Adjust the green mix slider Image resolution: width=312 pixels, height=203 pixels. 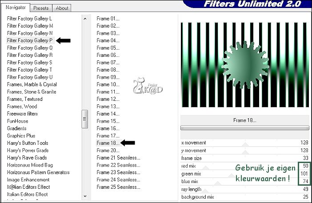coord(231,175)
